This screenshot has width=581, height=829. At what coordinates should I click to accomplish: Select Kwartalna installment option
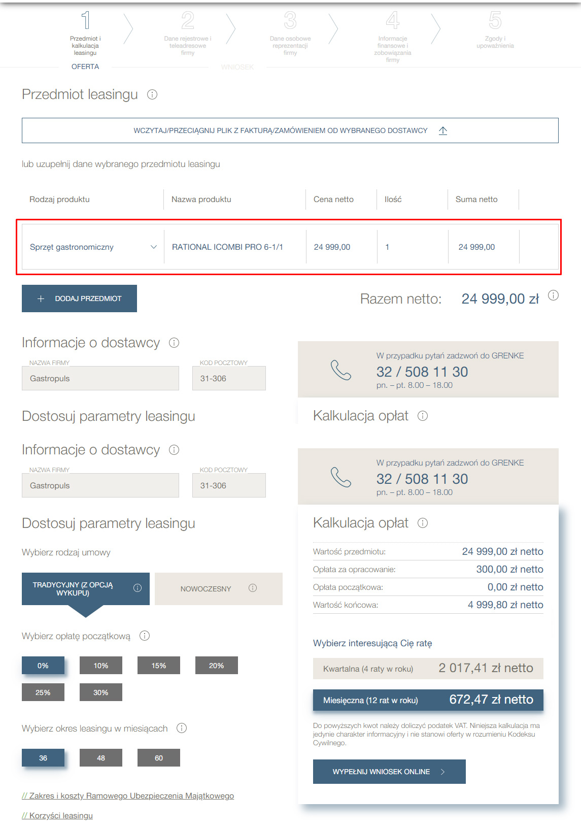(x=428, y=669)
